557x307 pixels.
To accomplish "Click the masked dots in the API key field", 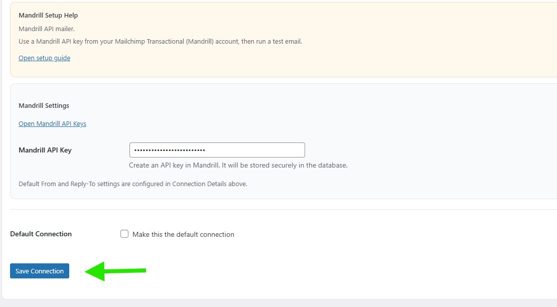I will tap(170, 150).
